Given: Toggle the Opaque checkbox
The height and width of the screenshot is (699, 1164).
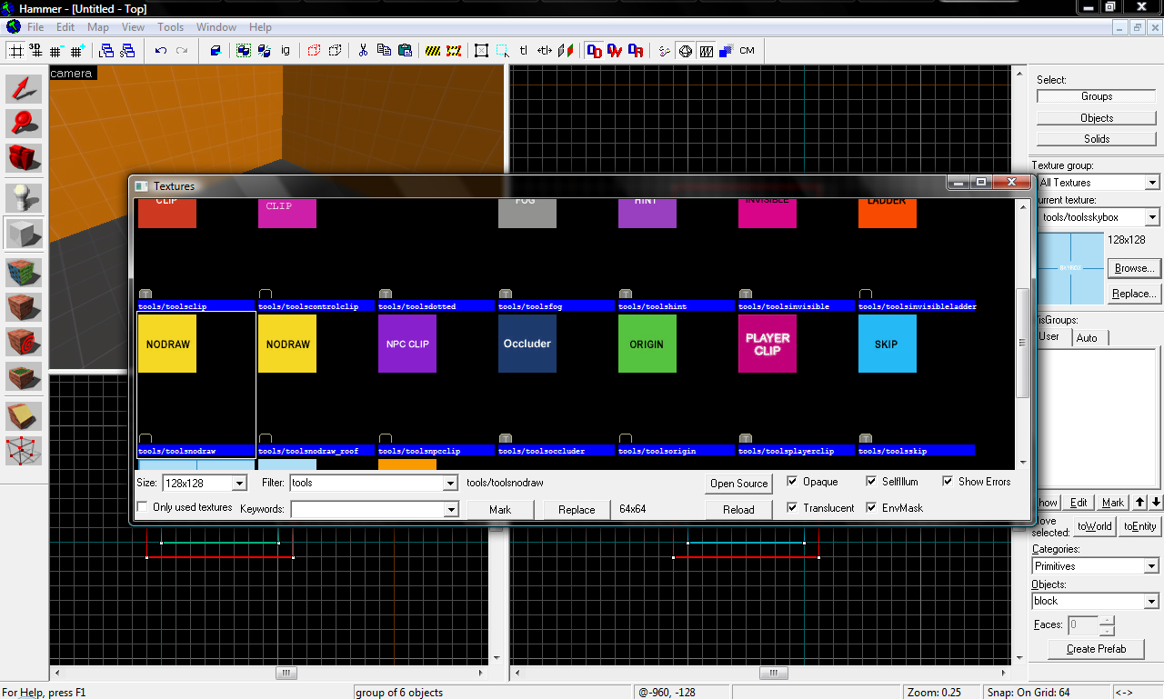Looking at the screenshot, I should coord(792,482).
